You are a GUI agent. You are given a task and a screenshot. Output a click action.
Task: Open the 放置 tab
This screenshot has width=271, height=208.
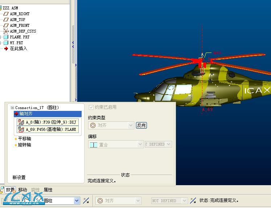click(x=10, y=190)
